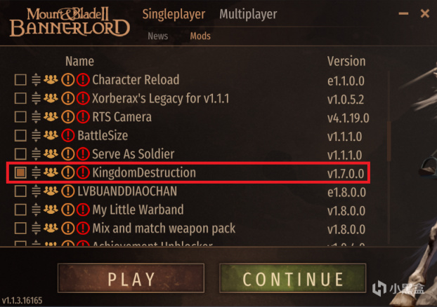
Task: Switch to the Multiplayer tab
Action: click(248, 14)
